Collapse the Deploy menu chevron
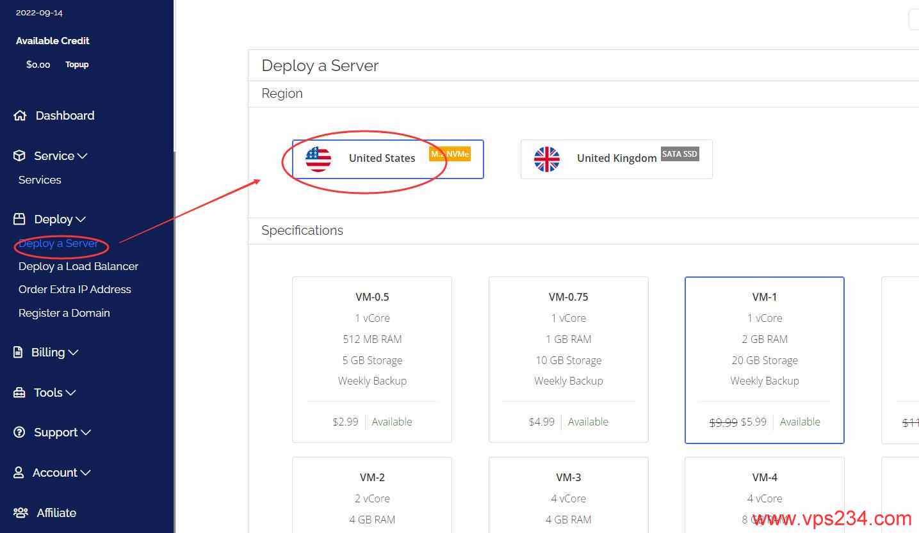 coord(81,219)
